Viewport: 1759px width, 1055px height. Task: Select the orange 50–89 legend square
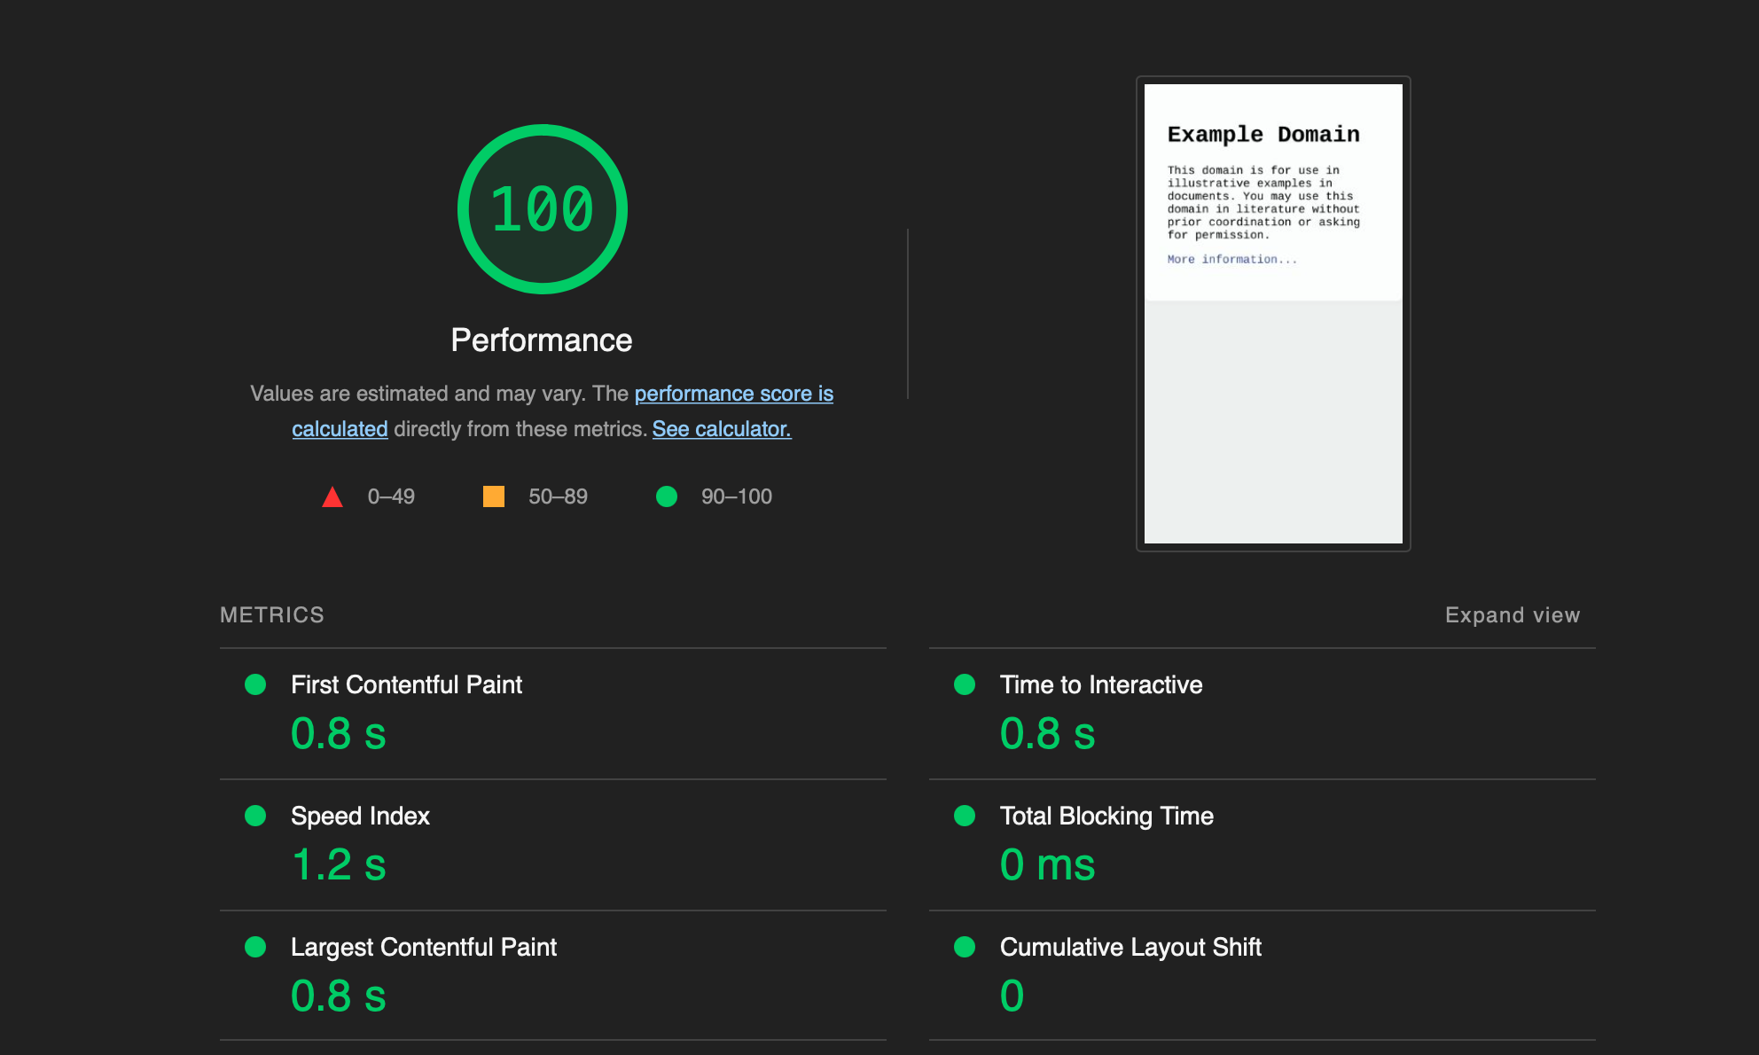click(x=494, y=496)
